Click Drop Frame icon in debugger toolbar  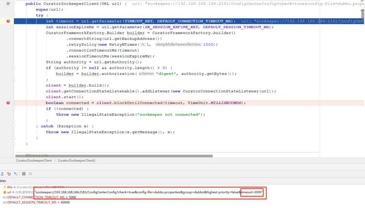pyautogui.click(x=9, y=174)
